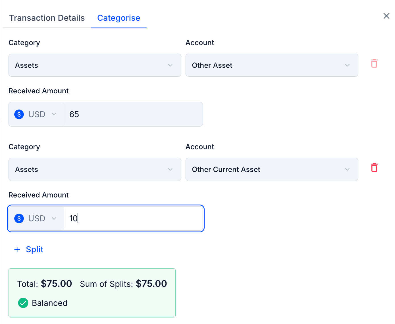Image resolution: width=395 pixels, height=324 pixels.
Task: Expand the Other Current Asset account dropdown
Action: coord(271,169)
